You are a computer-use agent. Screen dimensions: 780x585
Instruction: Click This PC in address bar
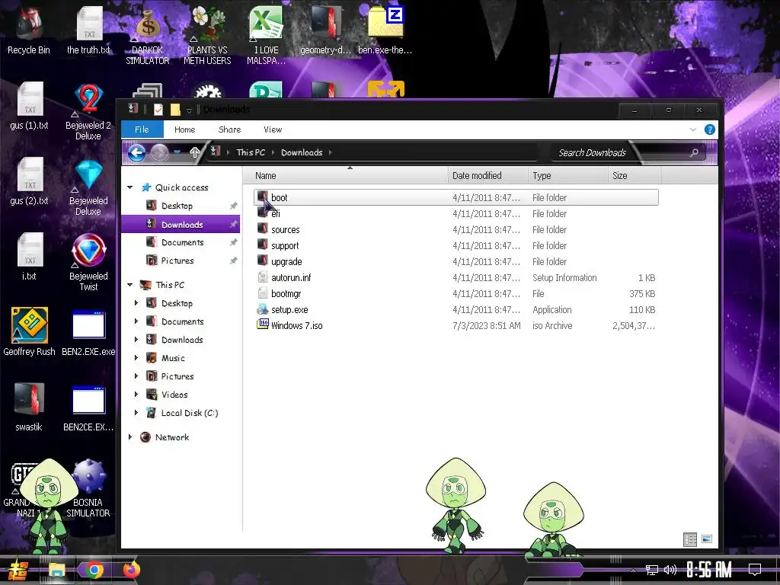coord(251,152)
